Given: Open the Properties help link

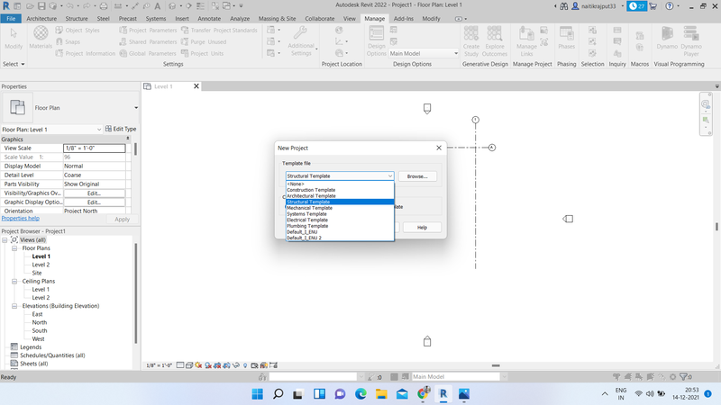Looking at the screenshot, I should pyautogui.click(x=20, y=219).
